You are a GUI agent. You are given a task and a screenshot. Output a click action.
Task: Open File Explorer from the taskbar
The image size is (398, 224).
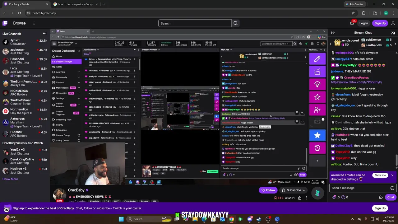195,219
